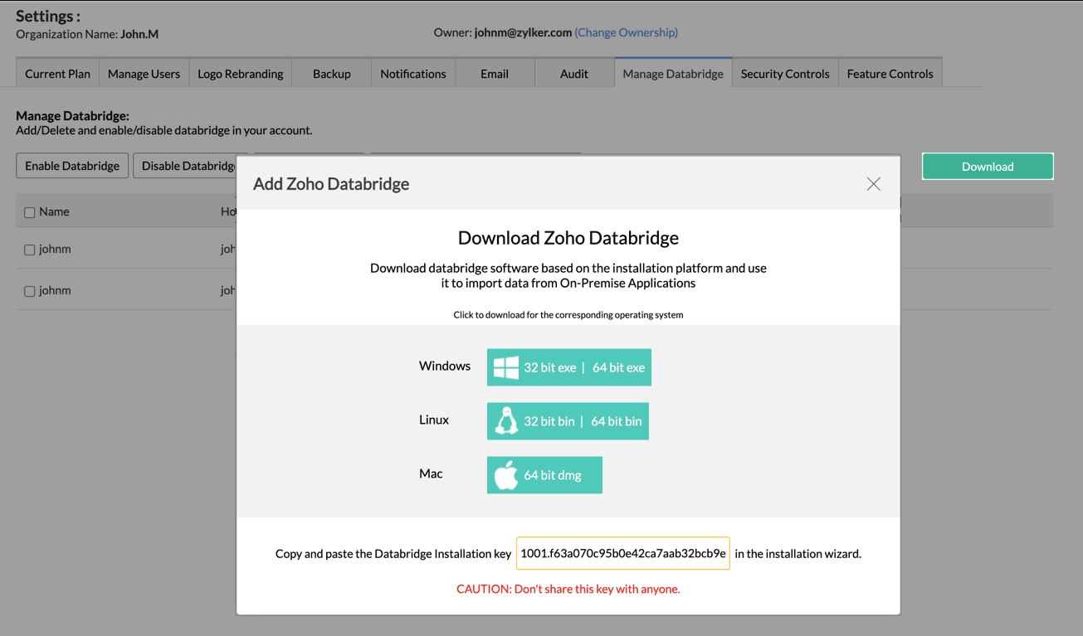Close the Add Zoho Databridge dialog

(x=873, y=184)
